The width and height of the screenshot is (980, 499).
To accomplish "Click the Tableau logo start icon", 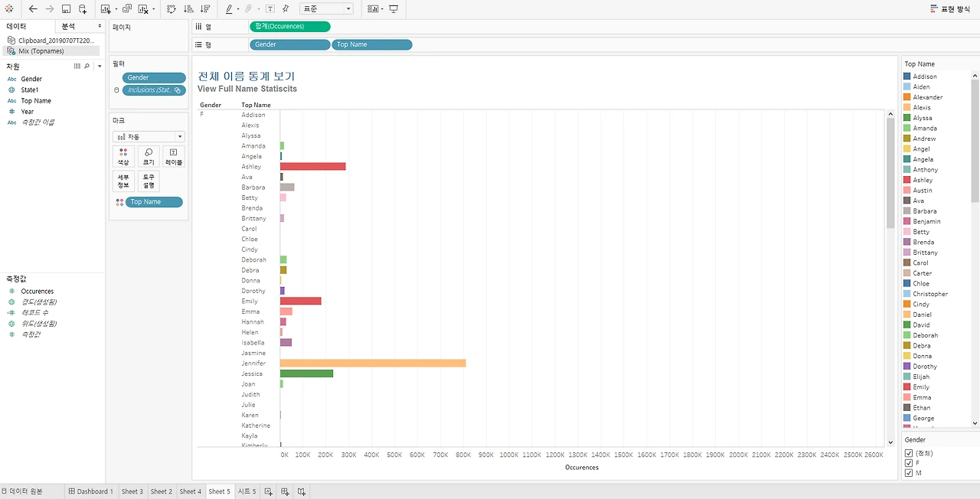I will click(x=9, y=9).
